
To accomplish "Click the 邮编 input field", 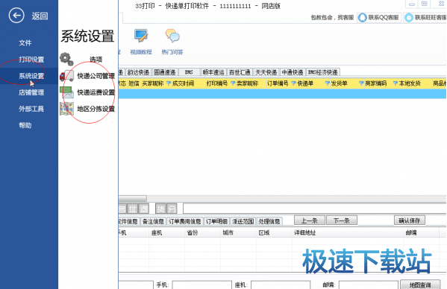I will [x=369, y=285].
